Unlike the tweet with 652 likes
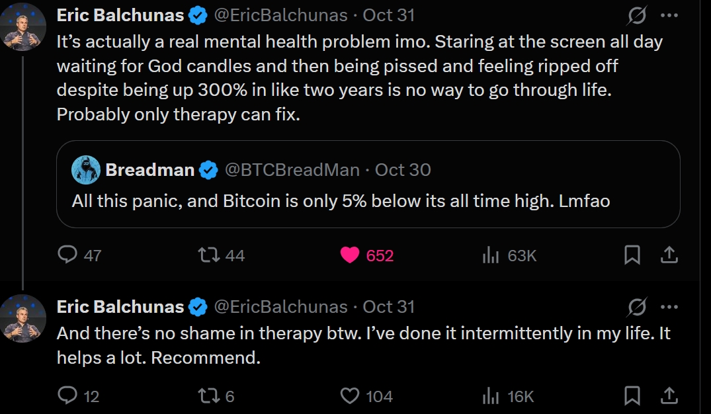 coord(350,255)
